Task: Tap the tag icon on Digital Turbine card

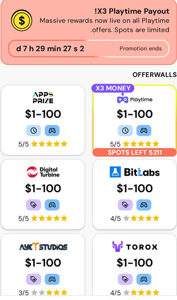Action: coord(34,205)
